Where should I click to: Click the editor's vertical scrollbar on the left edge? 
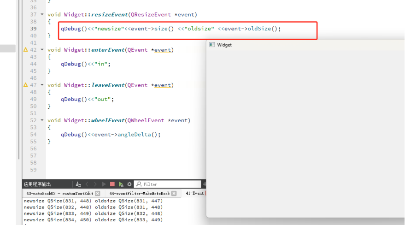pos(19,80)
